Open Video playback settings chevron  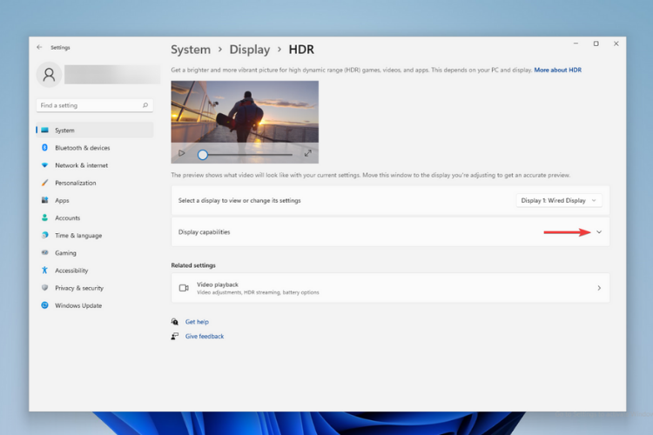pos(599,288)
